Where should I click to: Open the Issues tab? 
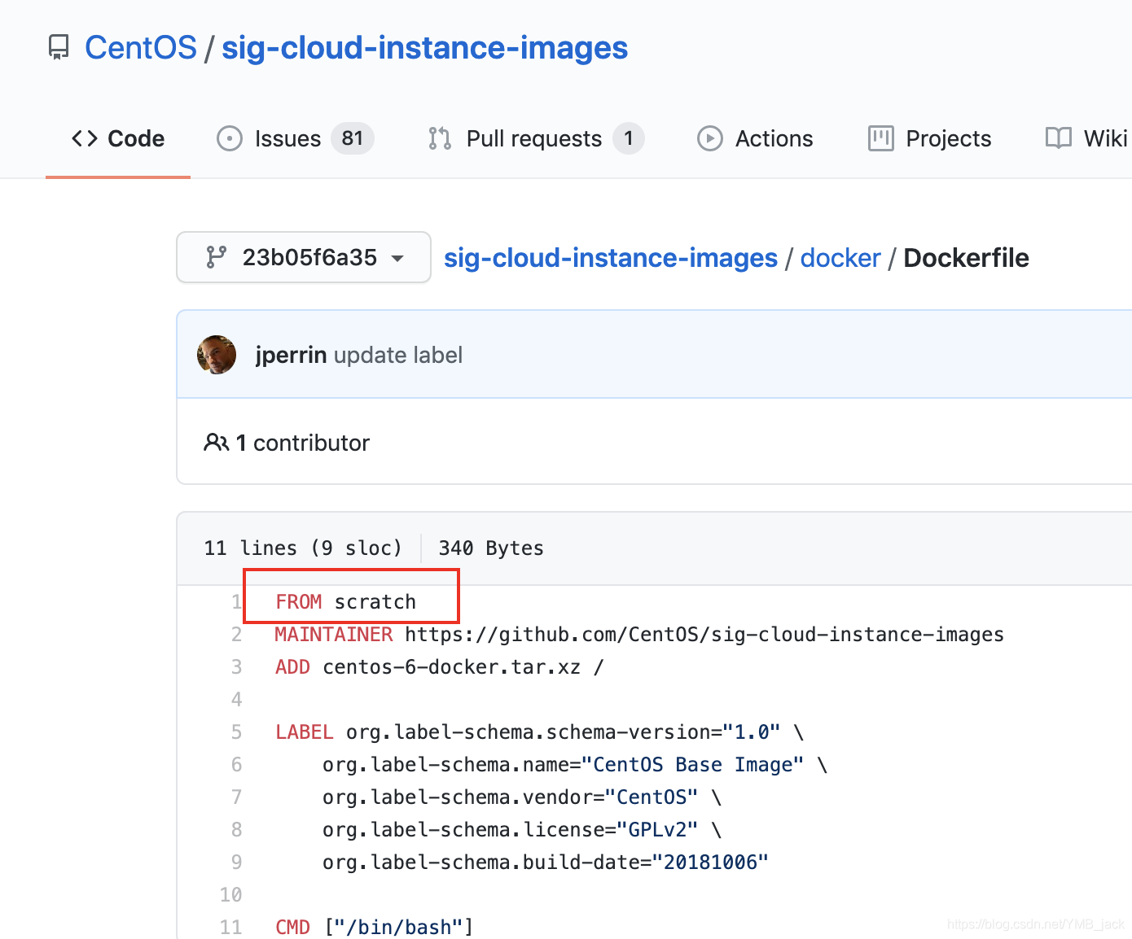pos(295,138)
